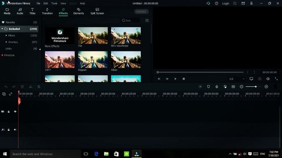Select the 70s effect thumbnail

93,36
